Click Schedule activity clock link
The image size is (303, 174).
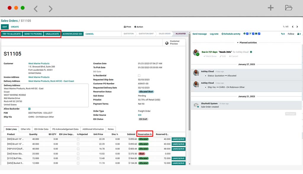(231, 34)
